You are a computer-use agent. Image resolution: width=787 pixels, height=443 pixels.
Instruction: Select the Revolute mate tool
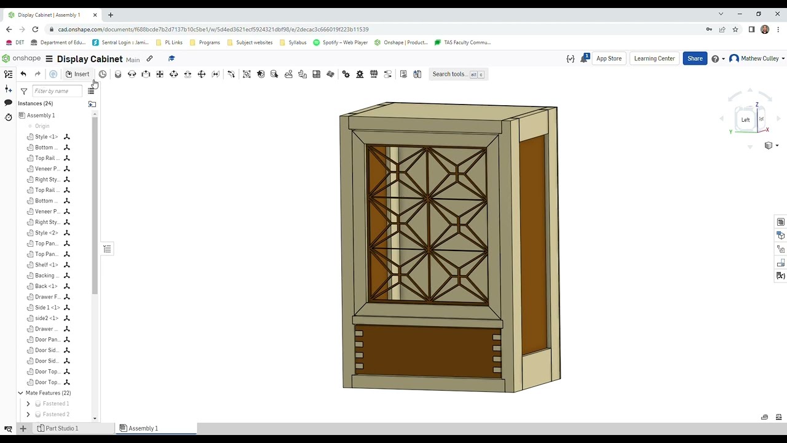pos(132,74)
